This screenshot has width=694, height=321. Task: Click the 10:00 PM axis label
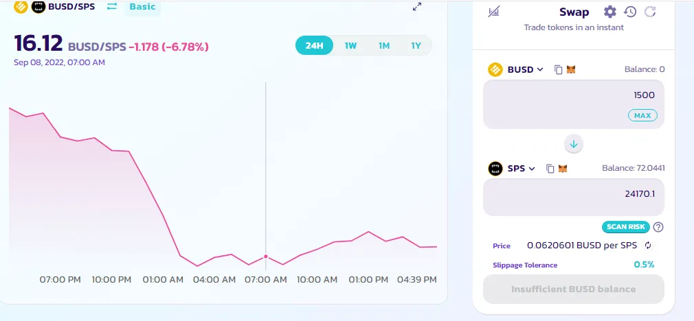click(x=111, y=279)
